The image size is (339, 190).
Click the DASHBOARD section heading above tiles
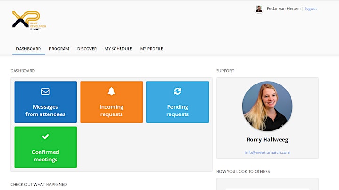coord(23,71)
